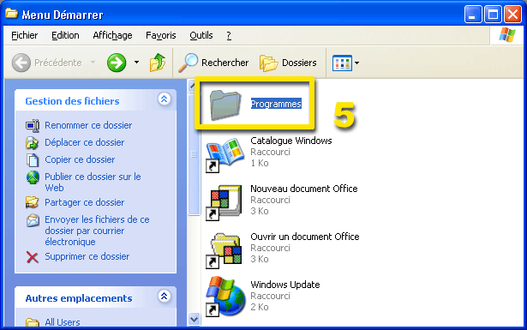Click the Copier ce dossier icon
Image resolution: width=527 pixels, height=330 pixels.
pos(33,160)
